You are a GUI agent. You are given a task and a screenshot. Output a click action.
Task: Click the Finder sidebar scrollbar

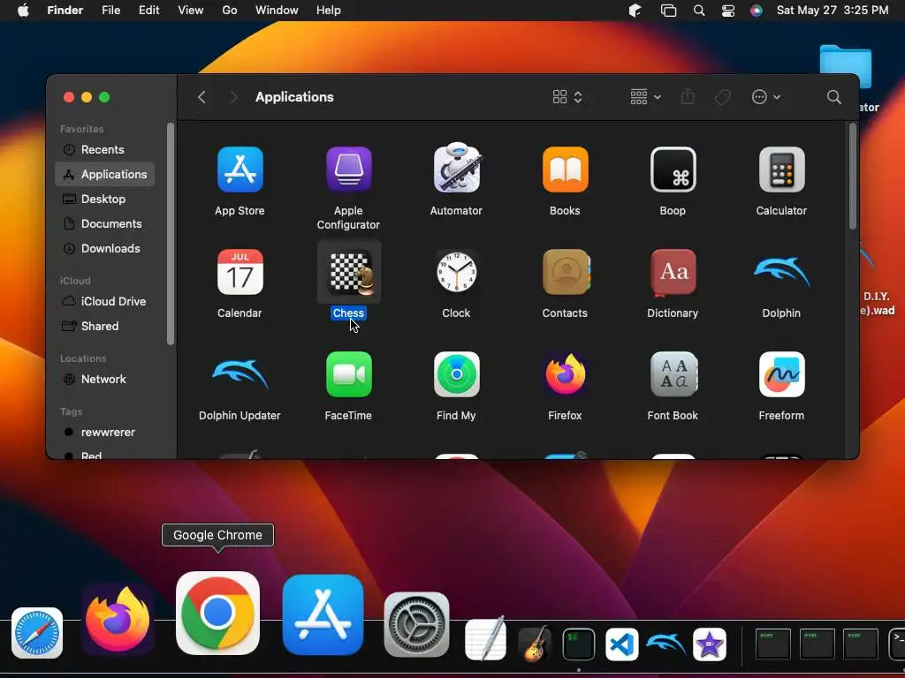[x=171, y=234]
